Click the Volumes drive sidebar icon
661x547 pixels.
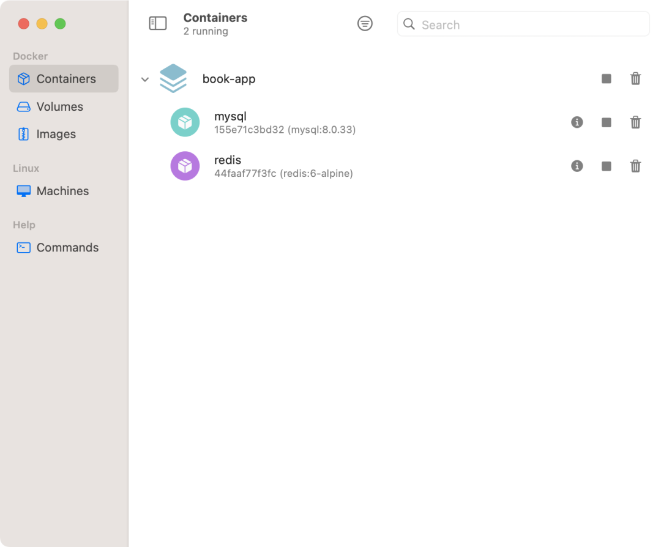click(x=24, y=106)
